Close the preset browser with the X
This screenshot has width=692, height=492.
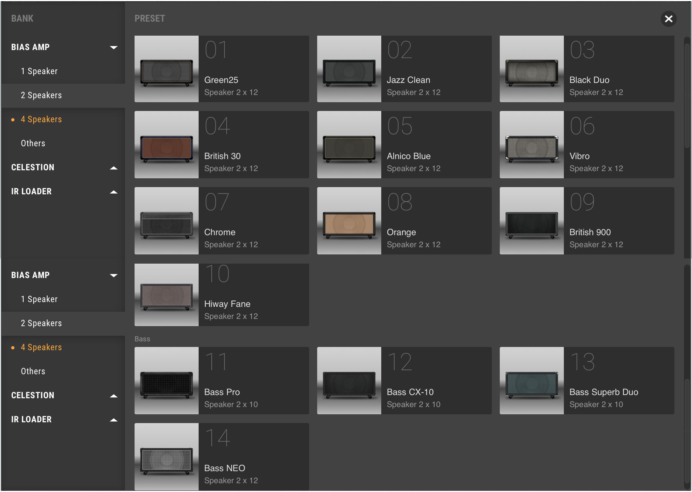click(x=668, y=19)
